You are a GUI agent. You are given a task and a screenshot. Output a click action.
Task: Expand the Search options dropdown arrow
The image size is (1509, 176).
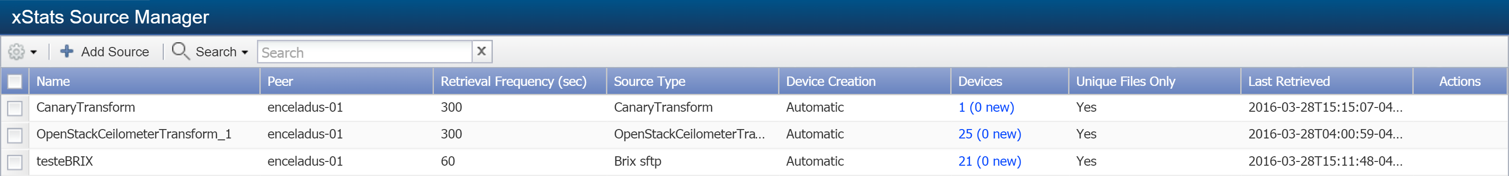tap(244, 53)
